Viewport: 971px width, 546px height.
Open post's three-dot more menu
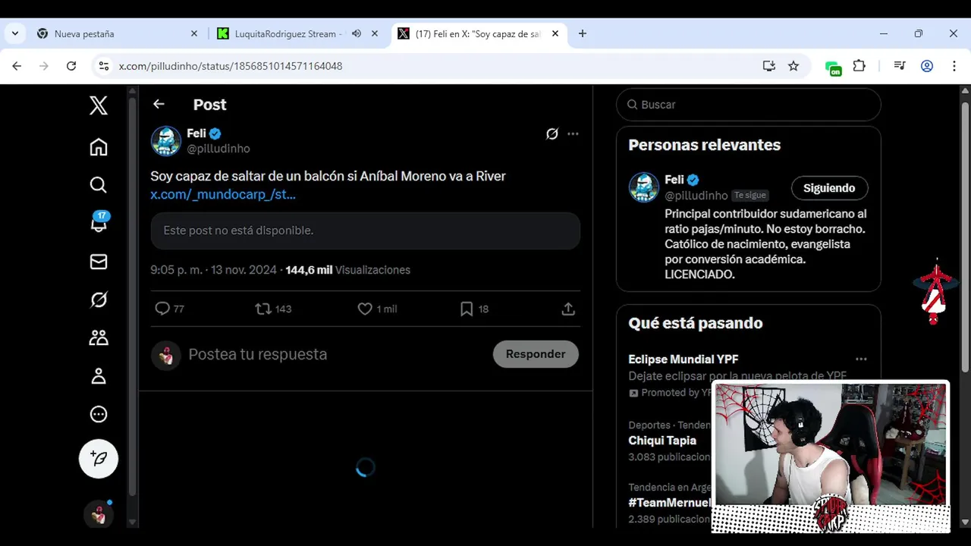(573, 133)
